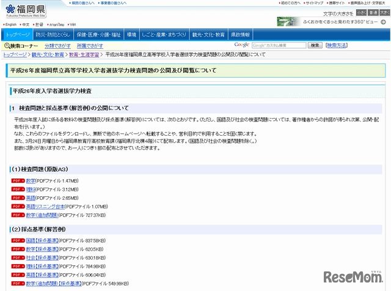This screenshot has height=291, width=391.
Task: Open the 360° view banner thumbnail
Action: point(288,22)
